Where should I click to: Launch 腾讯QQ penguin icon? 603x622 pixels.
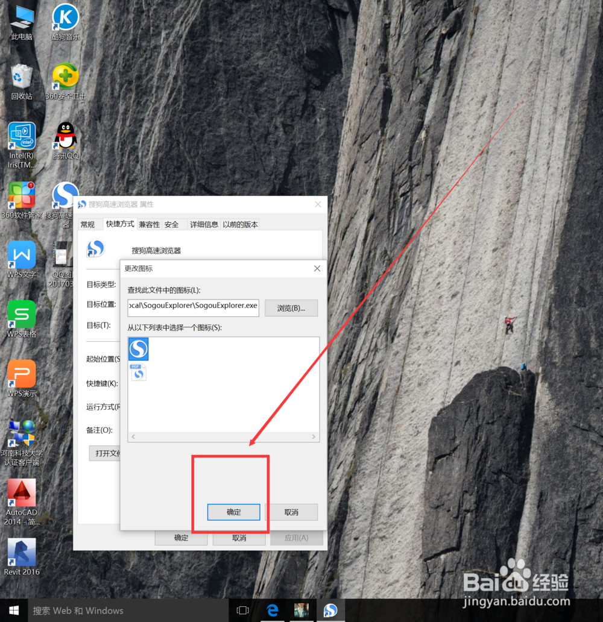(x=66, y=142)
